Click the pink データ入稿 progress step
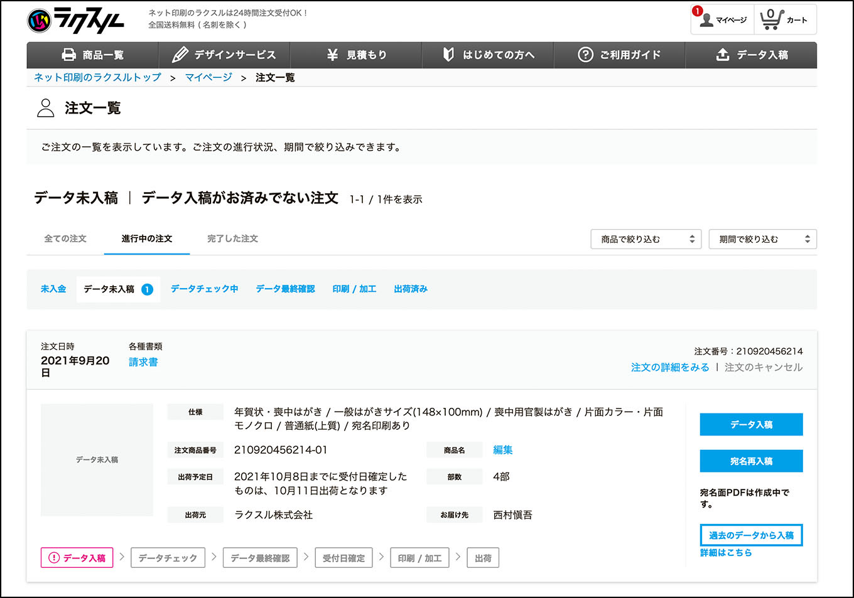 coord(77,558)
